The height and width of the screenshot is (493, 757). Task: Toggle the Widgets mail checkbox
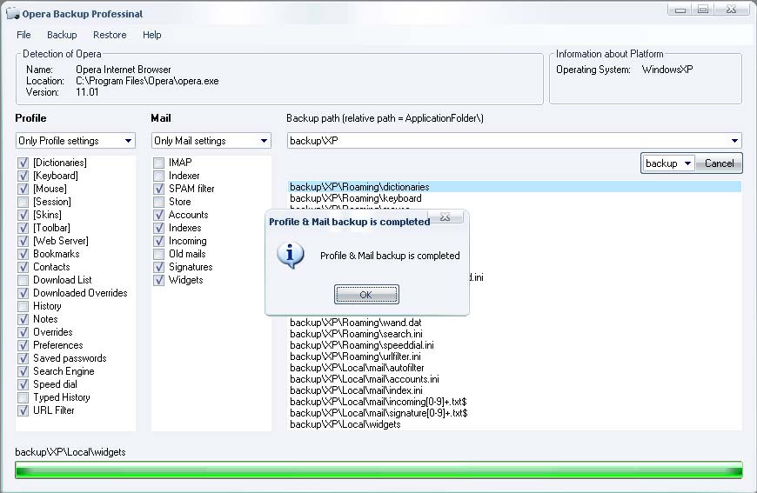pos(159,280)
